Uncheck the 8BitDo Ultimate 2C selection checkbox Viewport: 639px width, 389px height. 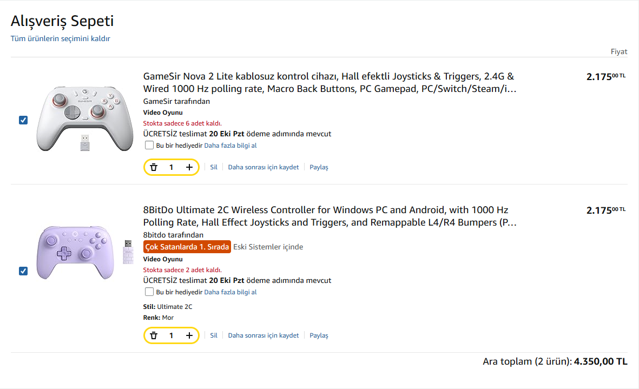[x=23, y=271]
